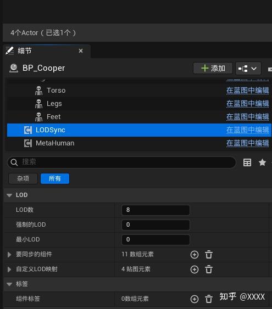Select the MetaHuman component
Viewport: 272px width, 309px height.
coord(55,143)
